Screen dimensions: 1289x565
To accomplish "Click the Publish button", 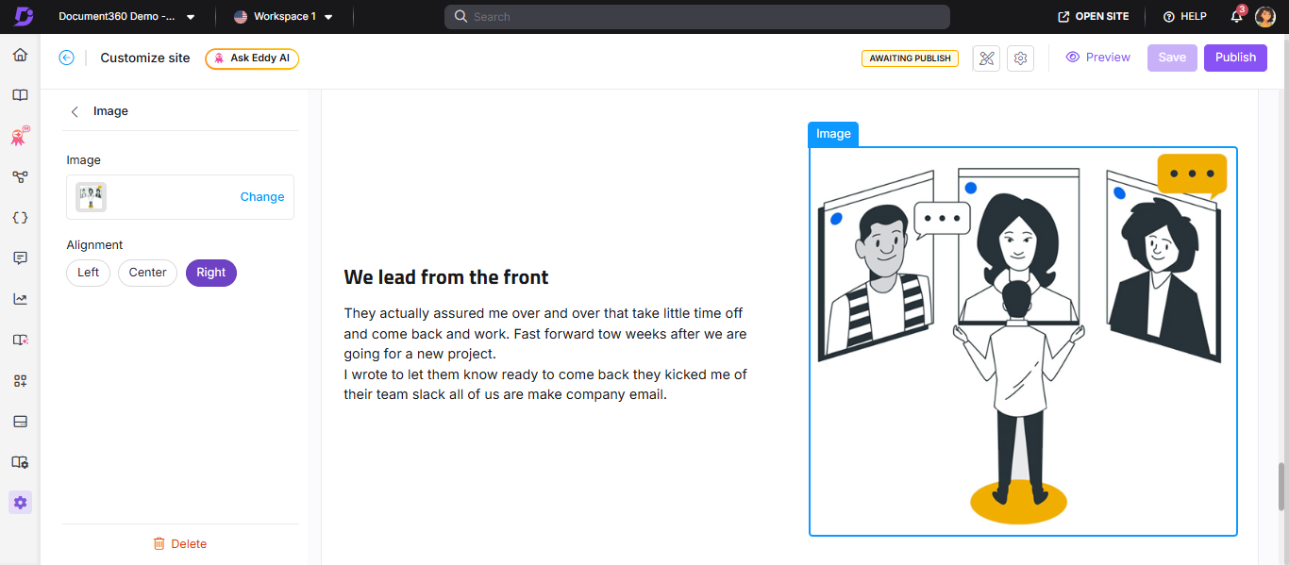I will pos(1235,58).
